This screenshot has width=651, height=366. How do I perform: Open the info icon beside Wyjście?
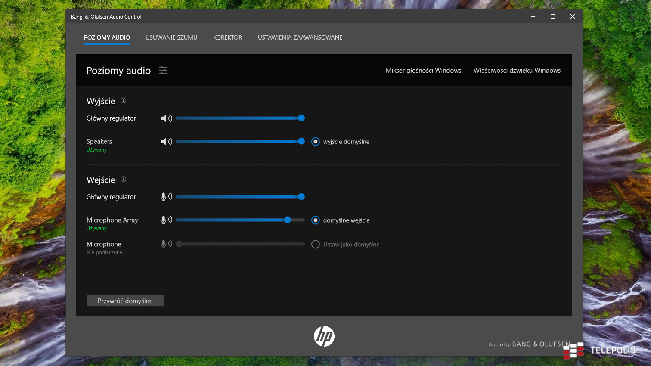click(123, 101)
